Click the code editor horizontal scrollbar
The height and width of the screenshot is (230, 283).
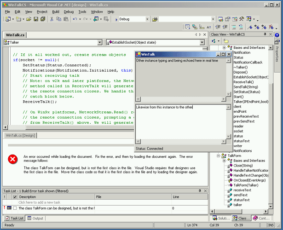(69, 127)
